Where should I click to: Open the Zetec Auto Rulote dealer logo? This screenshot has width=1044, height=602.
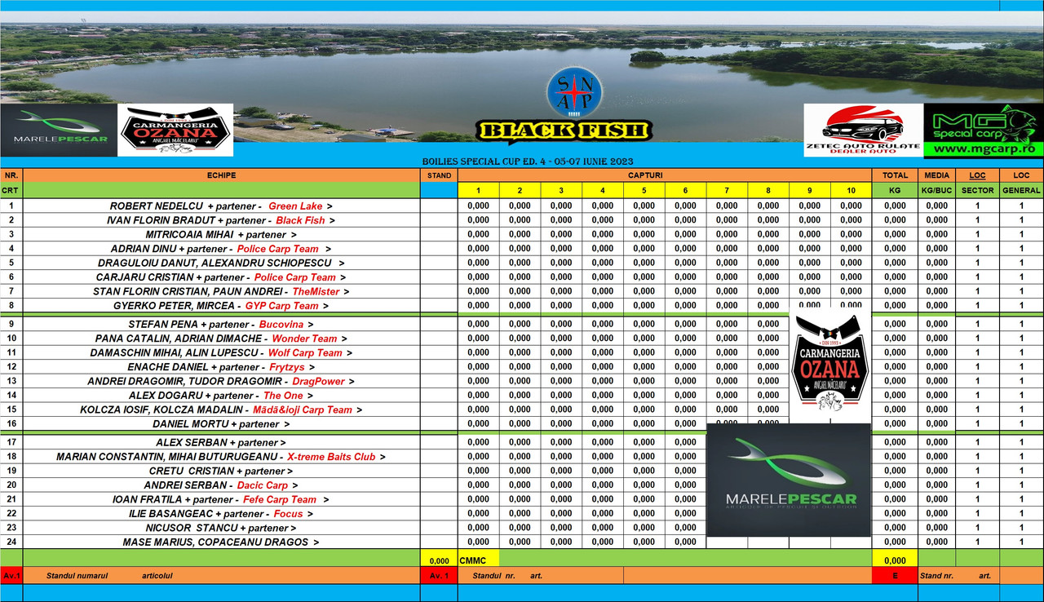(863, 130)
